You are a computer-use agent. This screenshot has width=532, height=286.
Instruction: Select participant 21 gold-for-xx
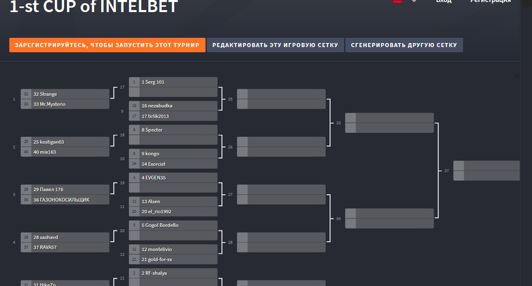pos(173,259)
